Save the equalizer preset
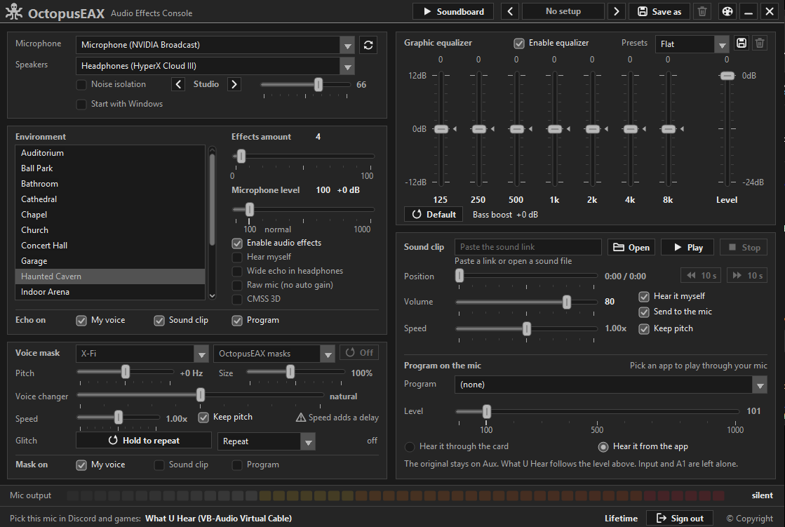This screenshot has height=527, width=785. (x=742, y=43)
